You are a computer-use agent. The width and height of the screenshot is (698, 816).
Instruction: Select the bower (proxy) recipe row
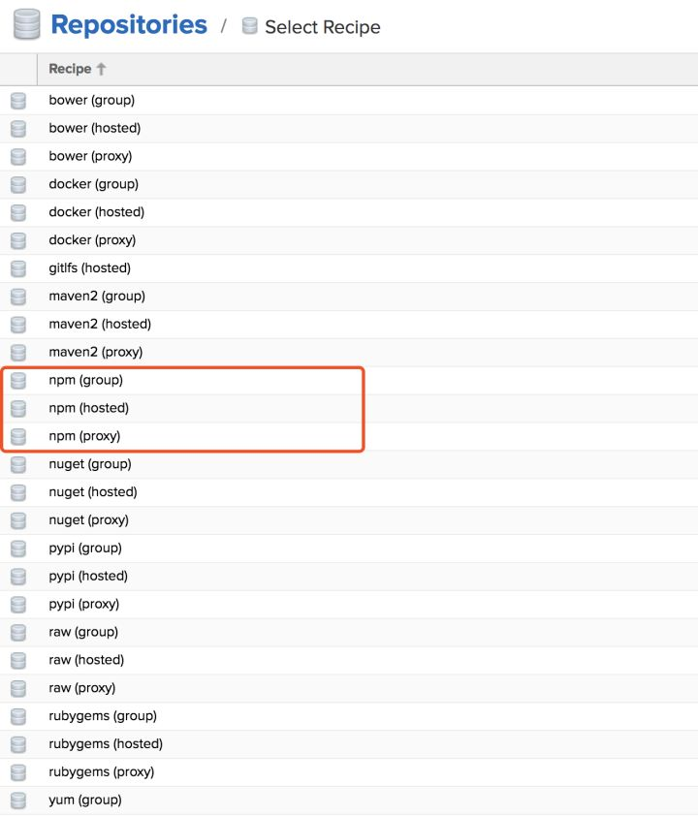(349, 156)
